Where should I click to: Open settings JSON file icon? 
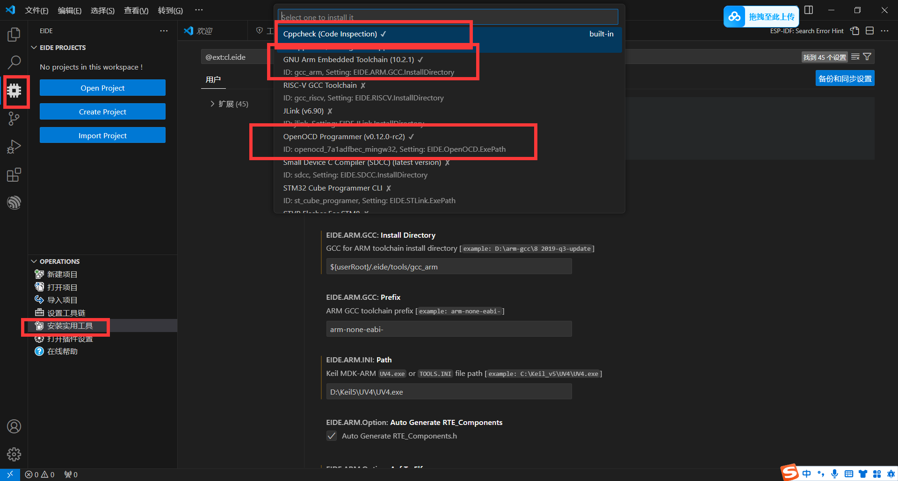pyautogui.click(x=855, y=31)
